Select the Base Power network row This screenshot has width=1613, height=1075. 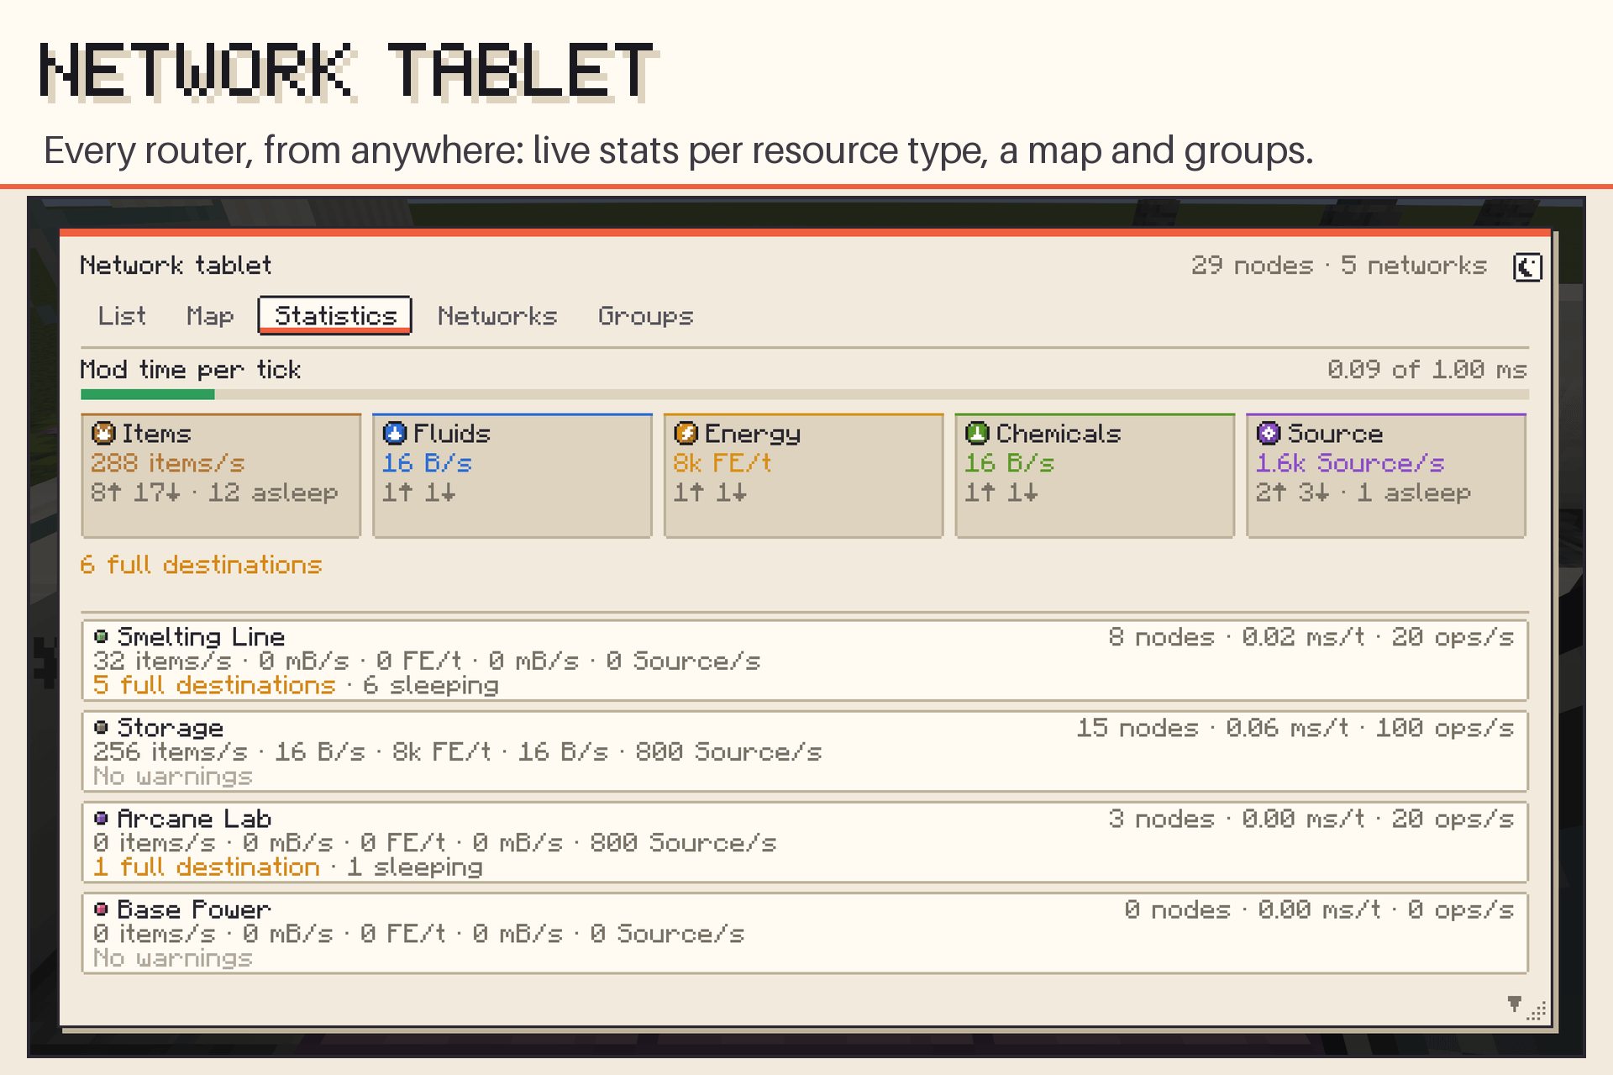805,933
